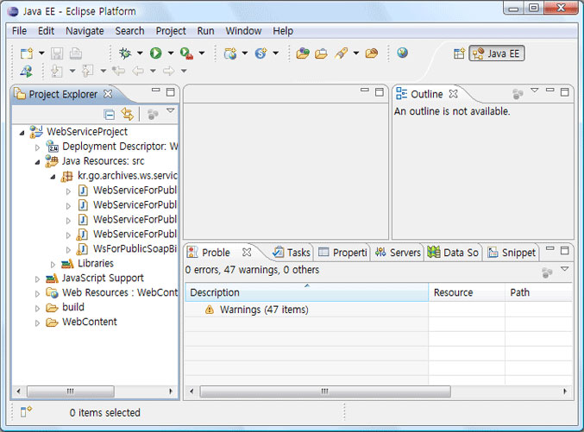Open the Search menu
Viewport: 584px width, 432px height.
point(129,30)
